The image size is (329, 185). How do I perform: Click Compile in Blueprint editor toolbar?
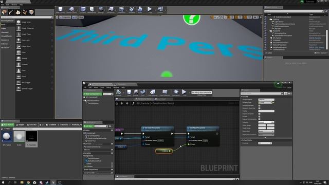[x=118, y=92]
